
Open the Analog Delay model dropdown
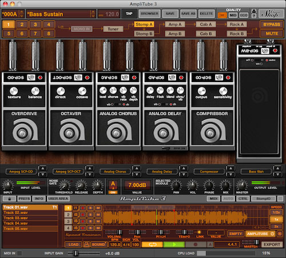tap(162, 172)
